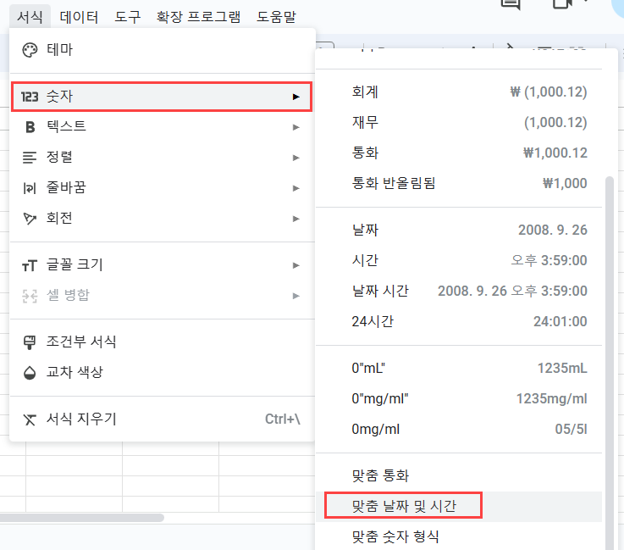Click the 글꼴 크기 font size icon

pos(30,265)
